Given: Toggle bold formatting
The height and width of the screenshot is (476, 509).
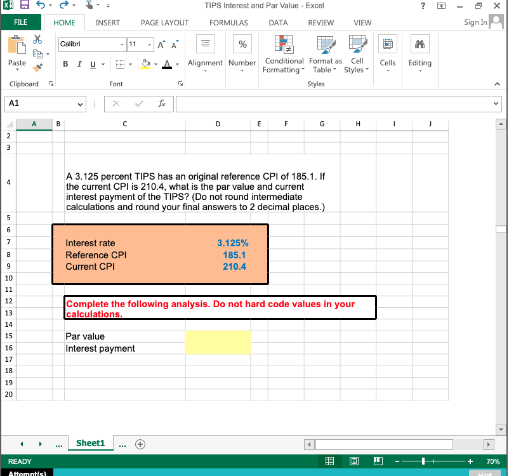Looking at the screenshot, I should pyautogui.click(x=65, y=65).
